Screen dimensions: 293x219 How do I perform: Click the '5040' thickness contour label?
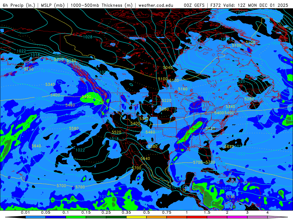click(x=168, y=68)
